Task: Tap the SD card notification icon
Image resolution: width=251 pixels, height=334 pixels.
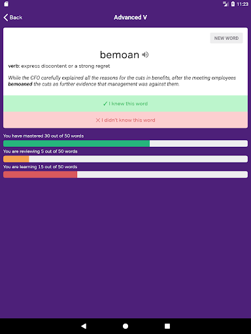Action: [6, 4]
